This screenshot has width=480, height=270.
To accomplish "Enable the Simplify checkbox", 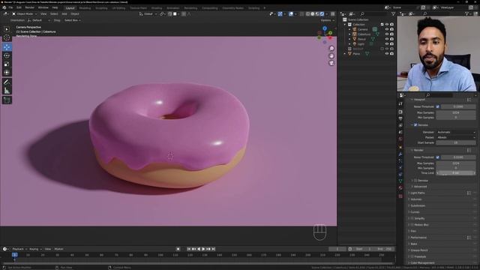I will point(412,218).
